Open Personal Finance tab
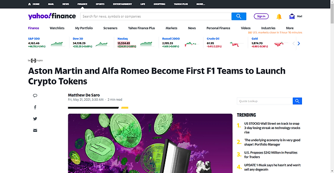The height and width of the screenshot is (173, 334). click(218, 28)
